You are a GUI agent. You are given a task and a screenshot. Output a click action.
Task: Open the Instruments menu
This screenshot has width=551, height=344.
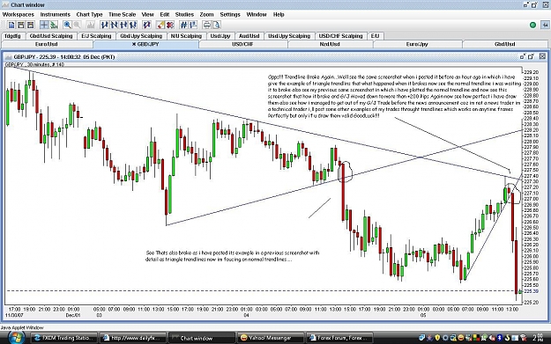[56, 14]
